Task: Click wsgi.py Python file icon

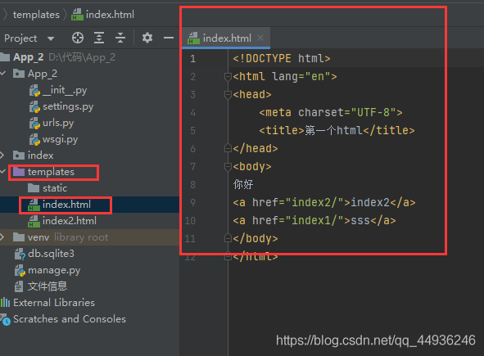Action: pyautogui.click(x=34, y=139)
